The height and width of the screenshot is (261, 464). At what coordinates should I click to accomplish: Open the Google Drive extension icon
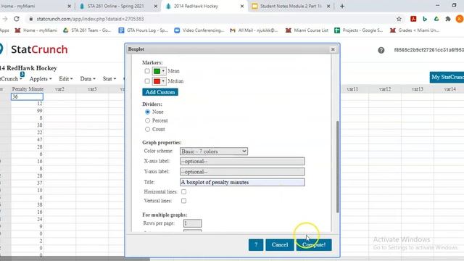(x=436, y=19)
